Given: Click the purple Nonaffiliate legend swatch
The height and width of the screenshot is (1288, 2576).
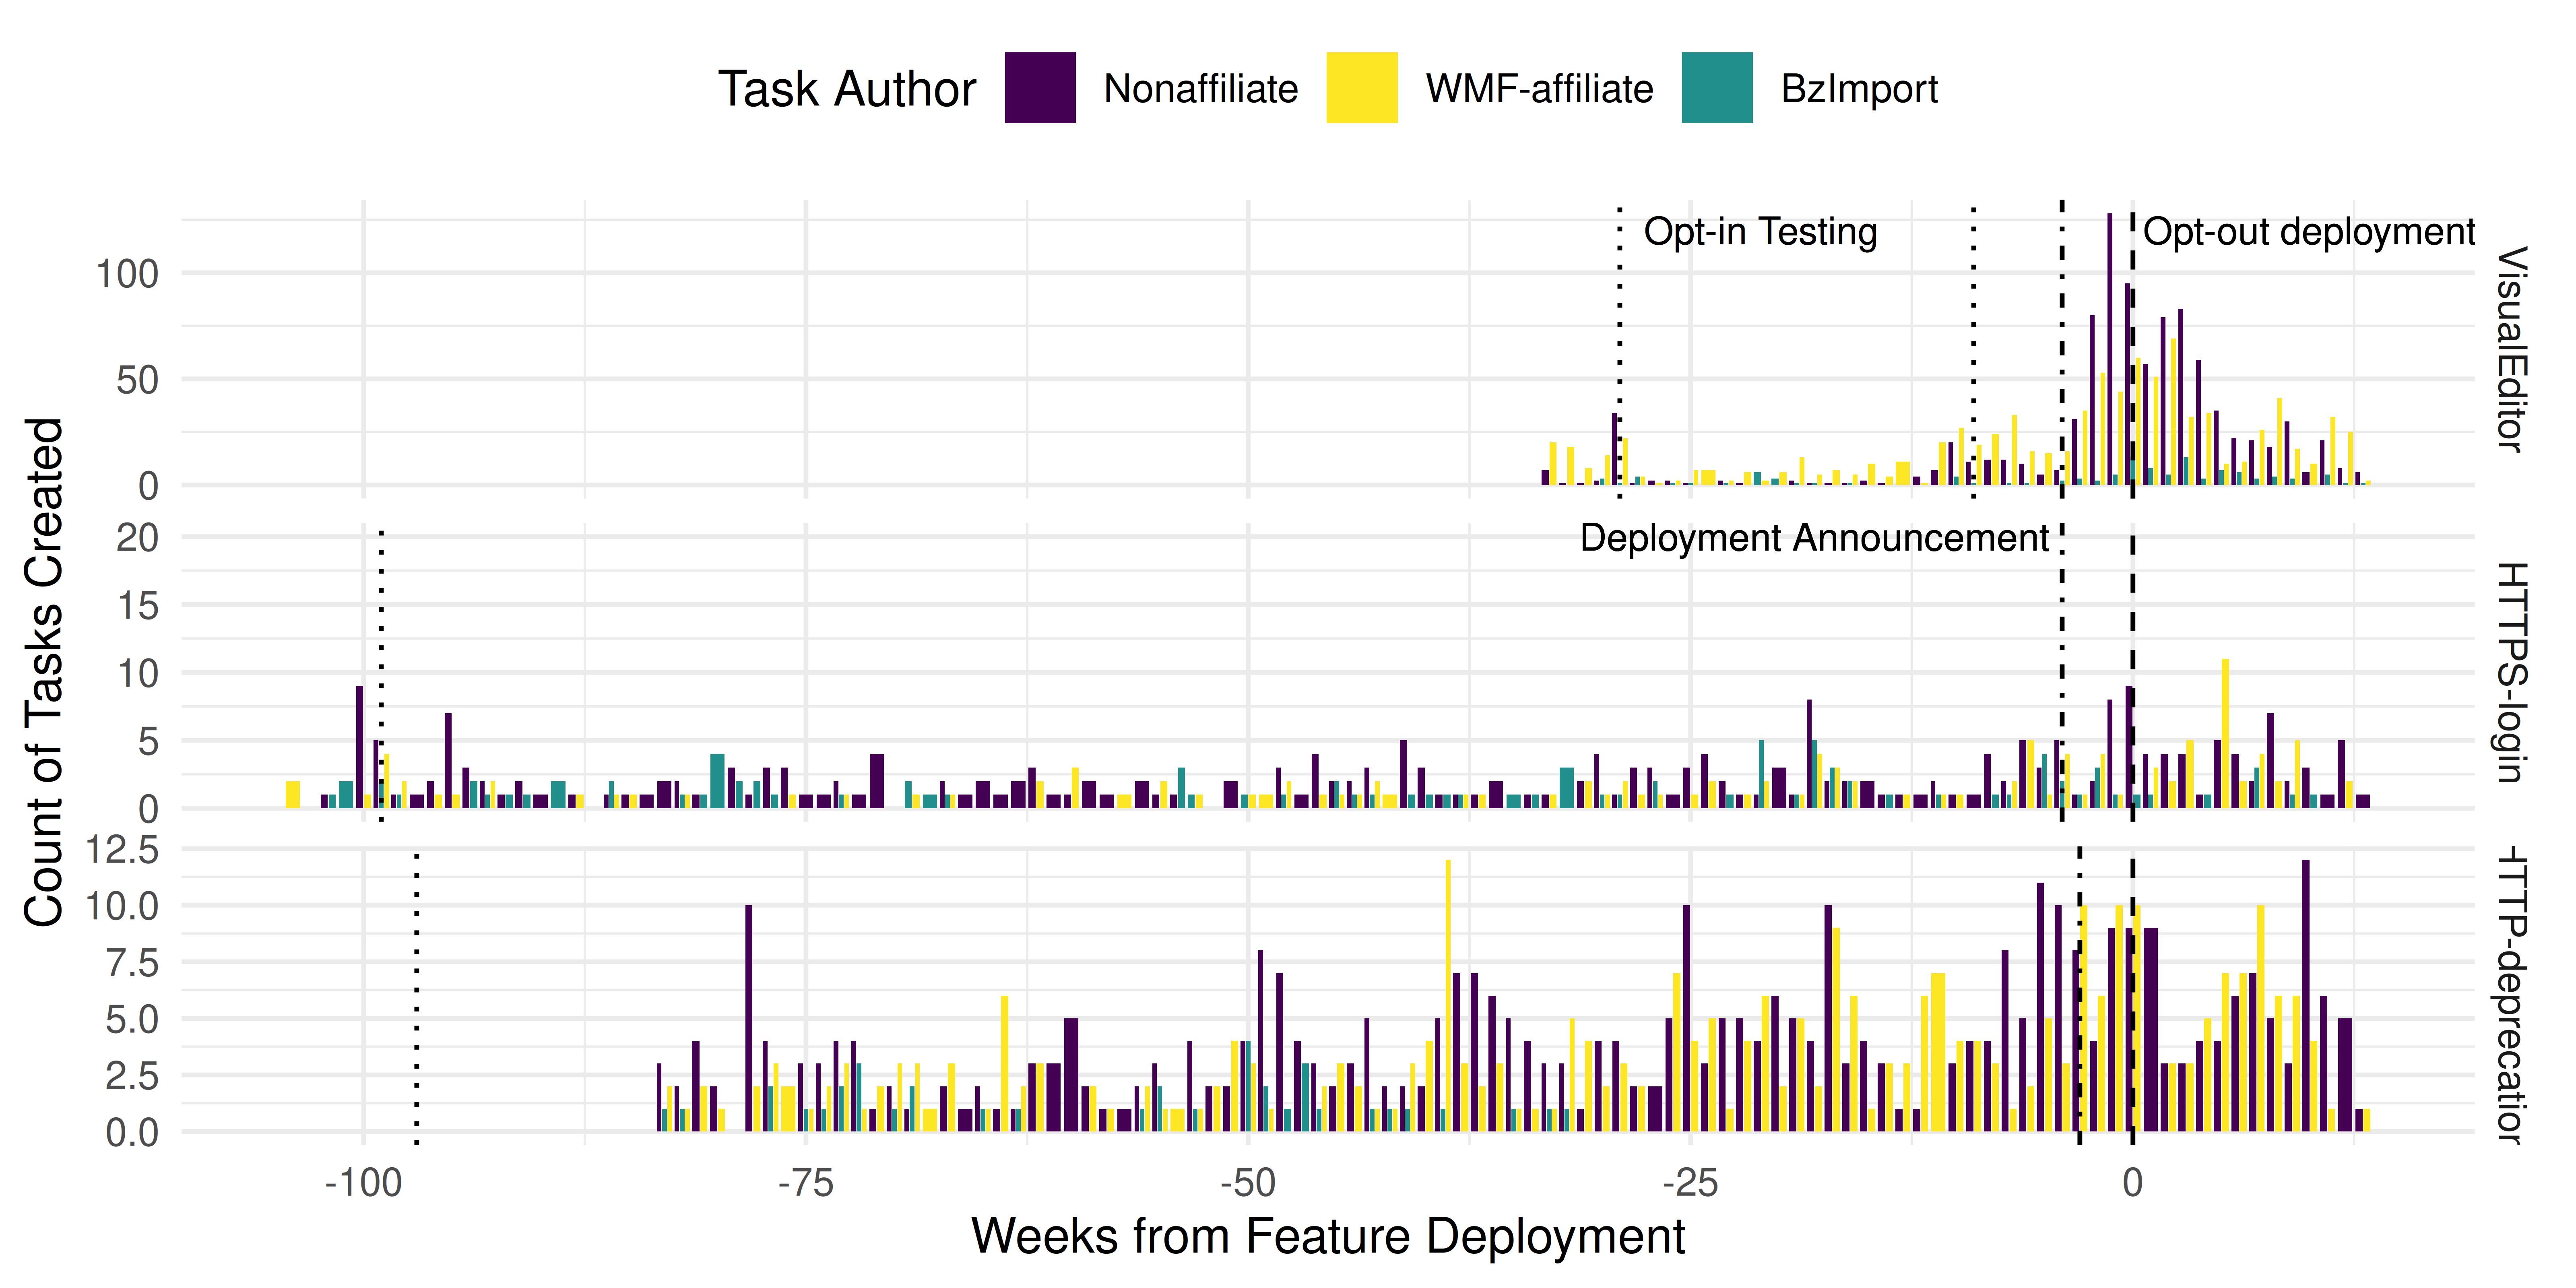Looking at the screenshot, I should coord(1040,88).
